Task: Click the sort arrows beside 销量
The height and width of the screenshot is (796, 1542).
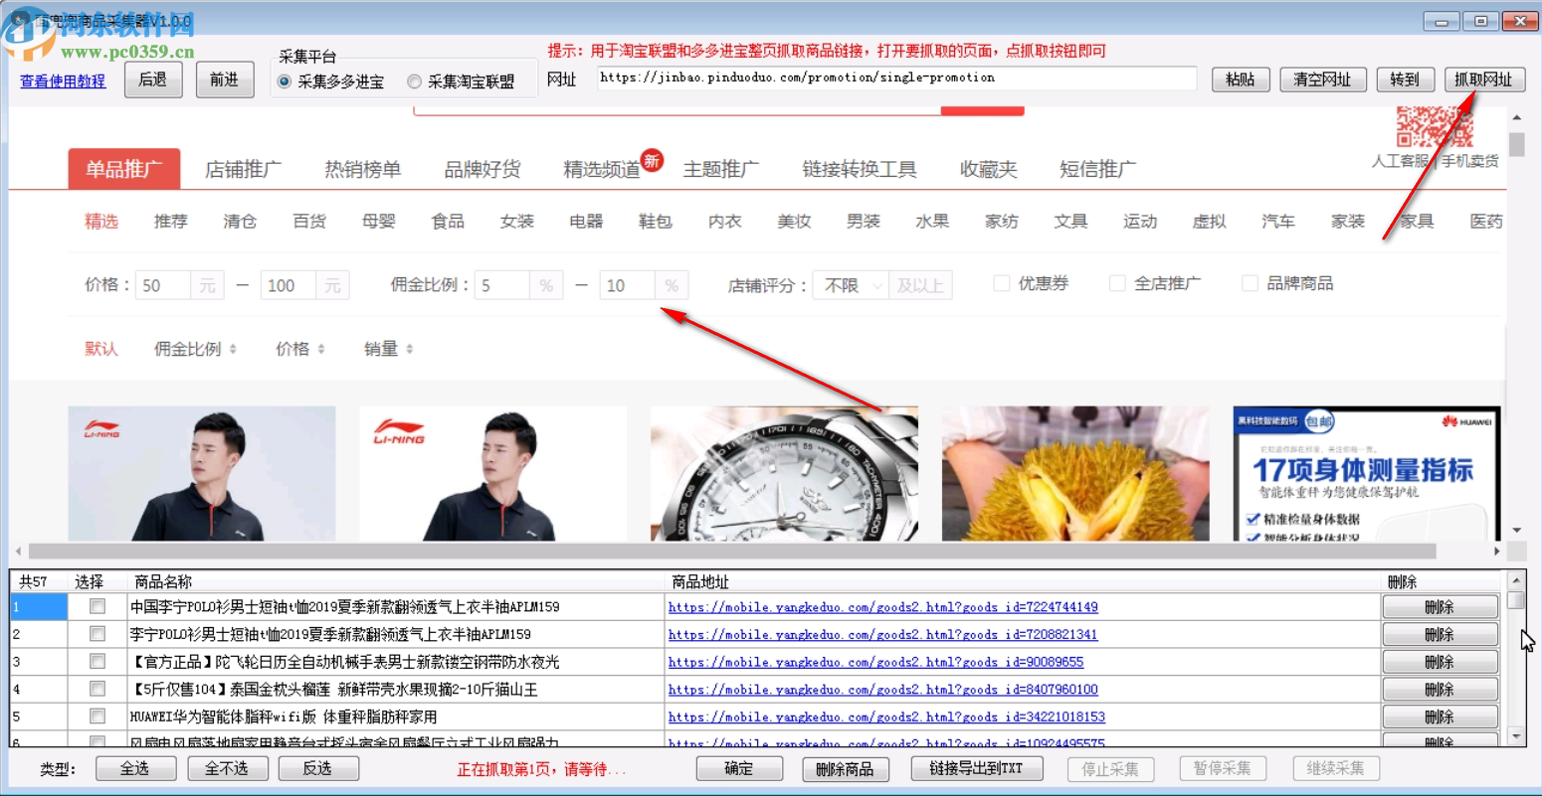Action: (x=410, y=349)
